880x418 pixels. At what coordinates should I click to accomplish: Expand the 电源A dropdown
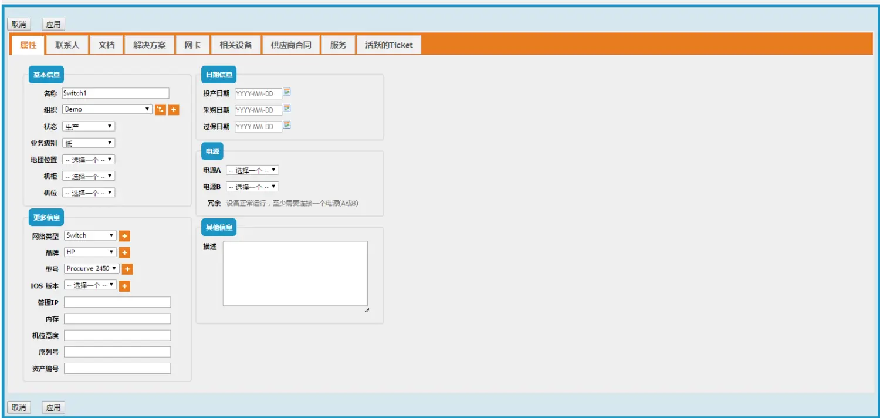click(x=252, y=170)
